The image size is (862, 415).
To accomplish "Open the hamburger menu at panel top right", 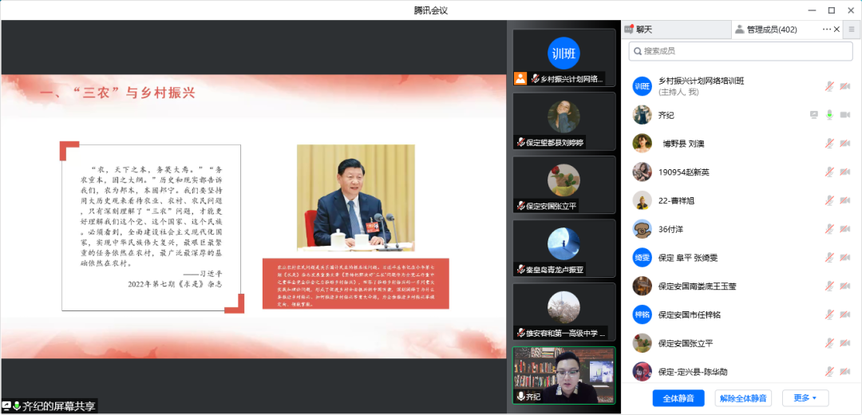I will click(852, 30).
